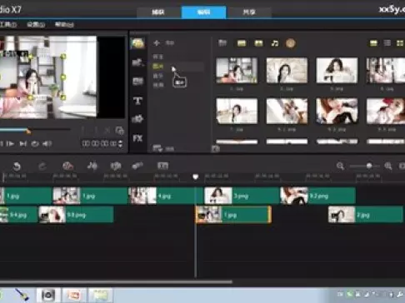405x303 pixels.
Task: Open the Title library with T icon
Action: [137, 101]
